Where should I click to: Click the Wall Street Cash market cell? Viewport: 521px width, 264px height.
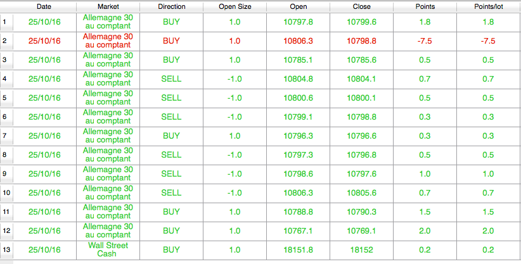(108, 249)
